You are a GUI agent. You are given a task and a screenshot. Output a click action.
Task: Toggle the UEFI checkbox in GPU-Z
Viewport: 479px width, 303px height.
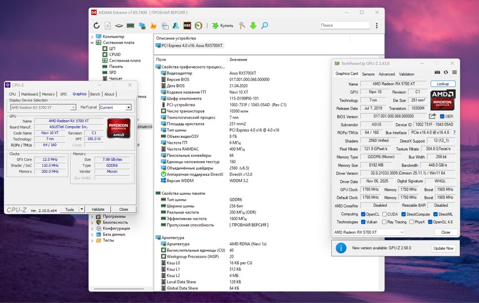tap(442, 116)
